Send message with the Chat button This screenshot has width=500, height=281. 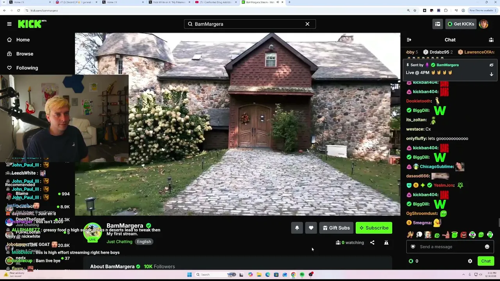click(486, 261)
